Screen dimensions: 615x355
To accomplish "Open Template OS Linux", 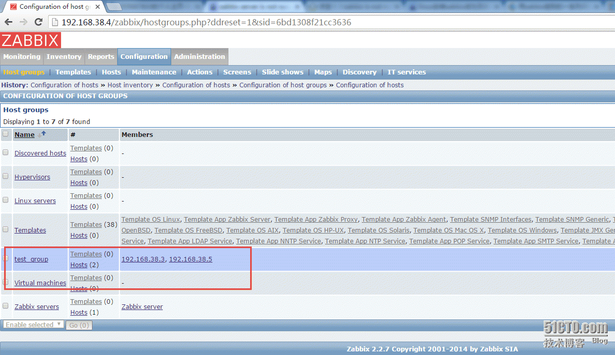I will 150,220.
